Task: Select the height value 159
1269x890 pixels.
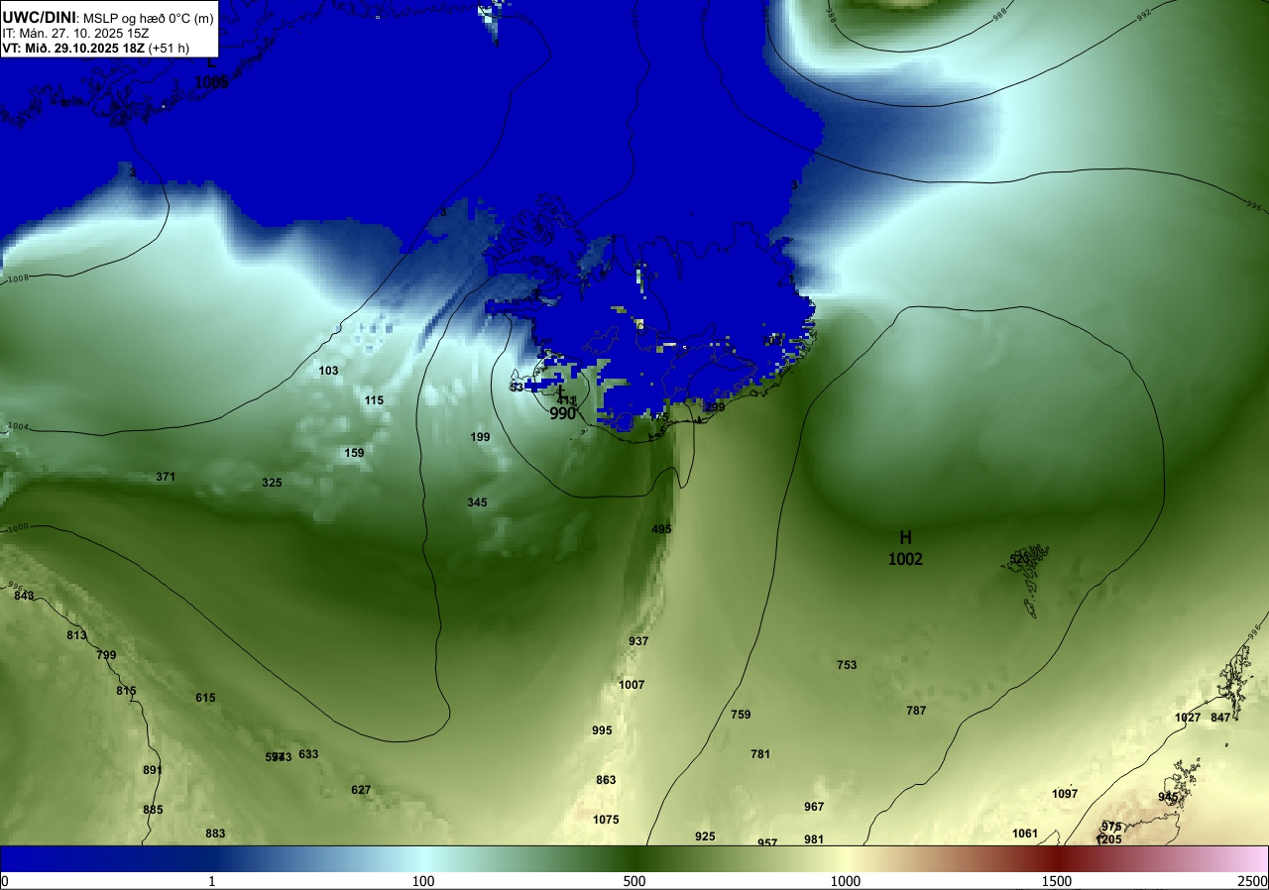Action: [x=354, y=453]
